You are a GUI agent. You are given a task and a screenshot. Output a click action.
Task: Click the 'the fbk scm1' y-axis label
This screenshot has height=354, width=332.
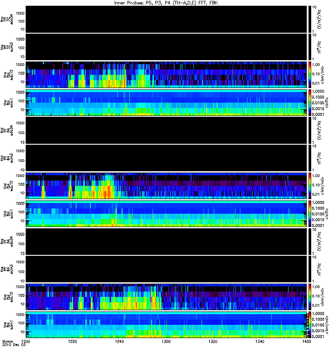pos(8,325)
